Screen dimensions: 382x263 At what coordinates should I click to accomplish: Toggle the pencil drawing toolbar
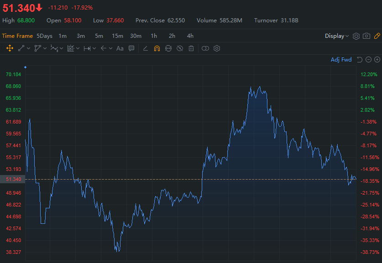pyautogui.click(x=377, y=36)
